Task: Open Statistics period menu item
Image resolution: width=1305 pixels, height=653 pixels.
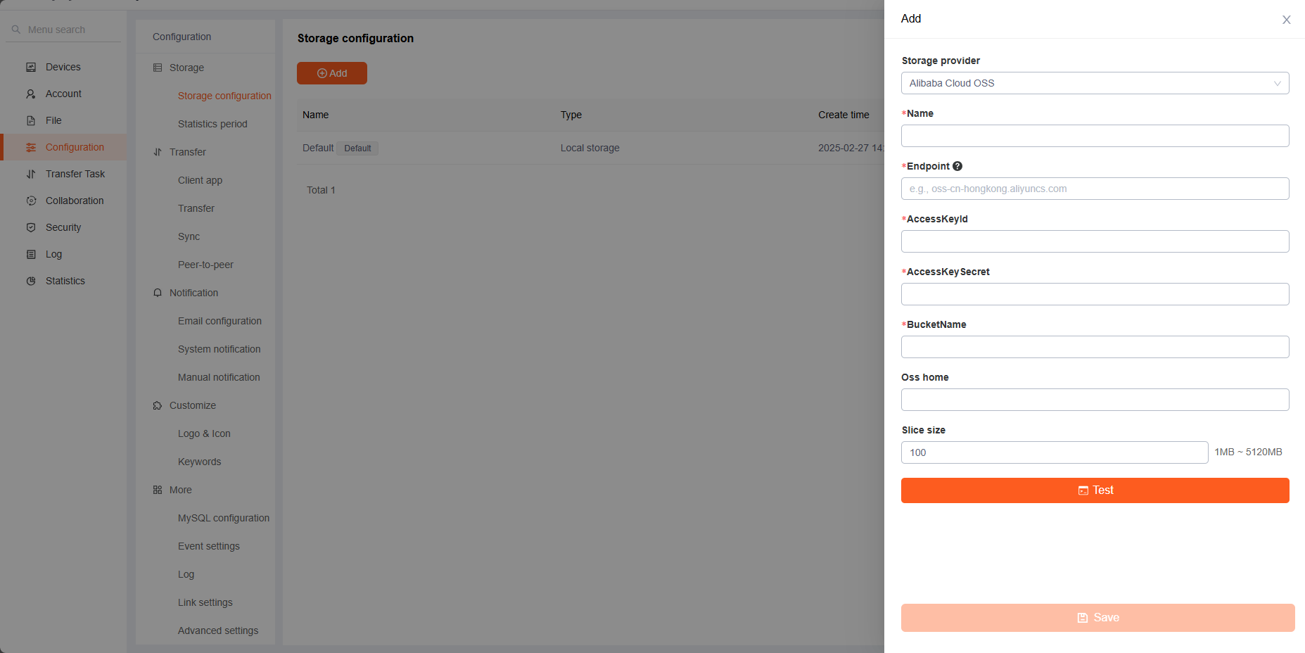Action: (212, 124)
